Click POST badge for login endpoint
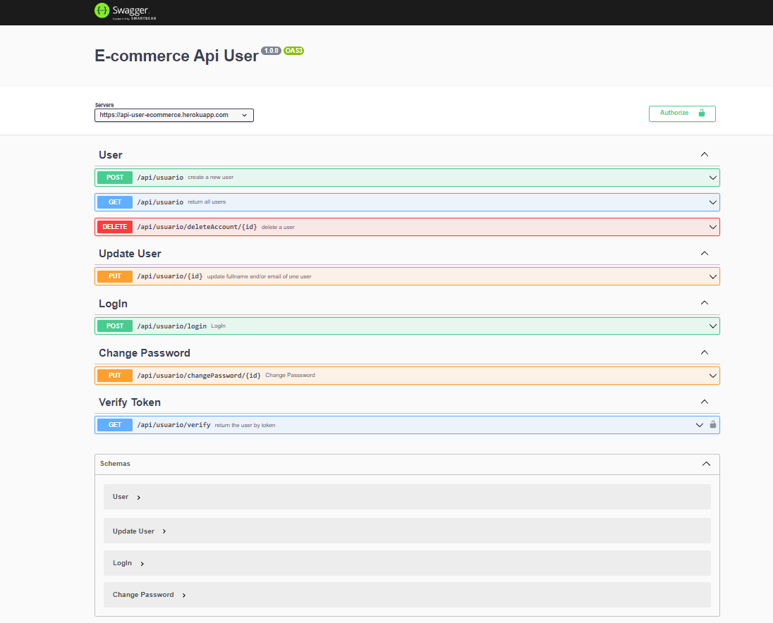 pos(115,326)
